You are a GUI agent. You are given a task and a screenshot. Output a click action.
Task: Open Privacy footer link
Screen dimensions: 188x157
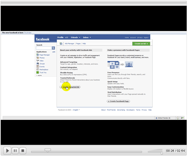[x=145, y=110]
